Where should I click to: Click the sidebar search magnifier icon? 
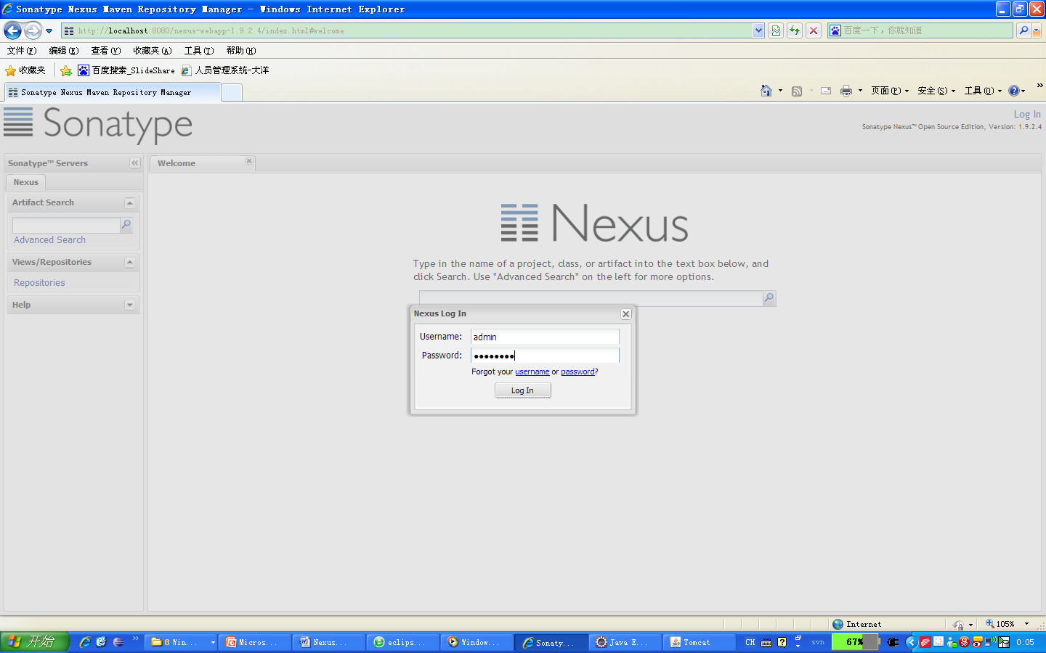pos(126,225)
